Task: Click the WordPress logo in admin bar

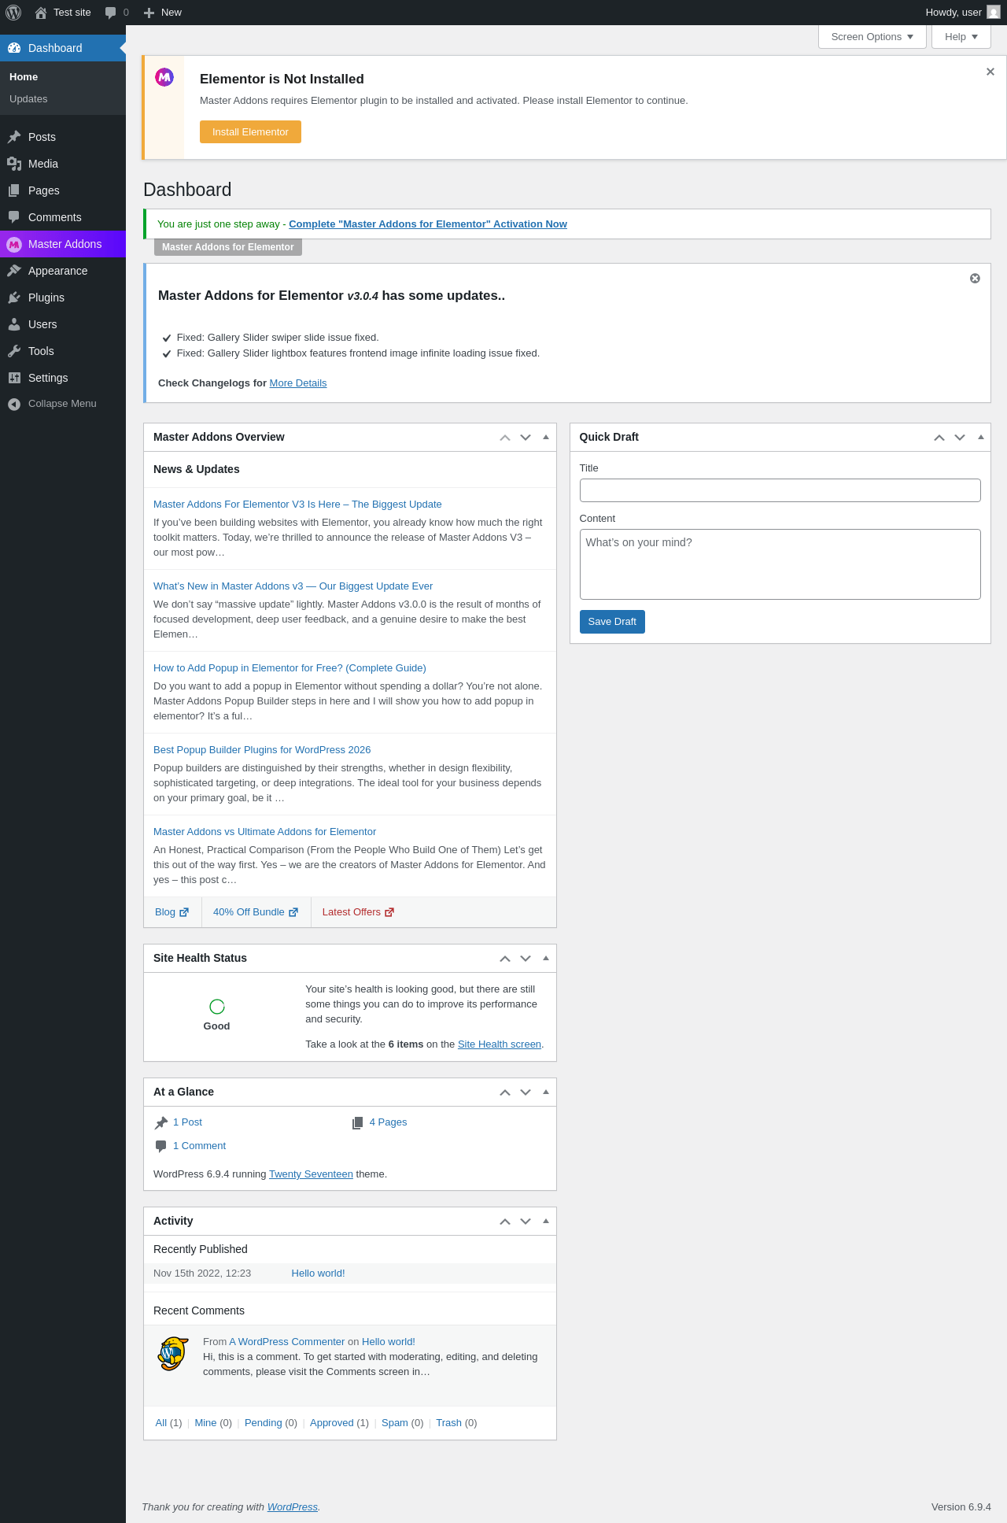Action: 13,13
